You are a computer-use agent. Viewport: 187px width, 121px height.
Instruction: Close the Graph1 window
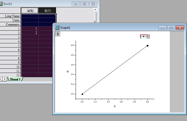(x=180, y=28)
